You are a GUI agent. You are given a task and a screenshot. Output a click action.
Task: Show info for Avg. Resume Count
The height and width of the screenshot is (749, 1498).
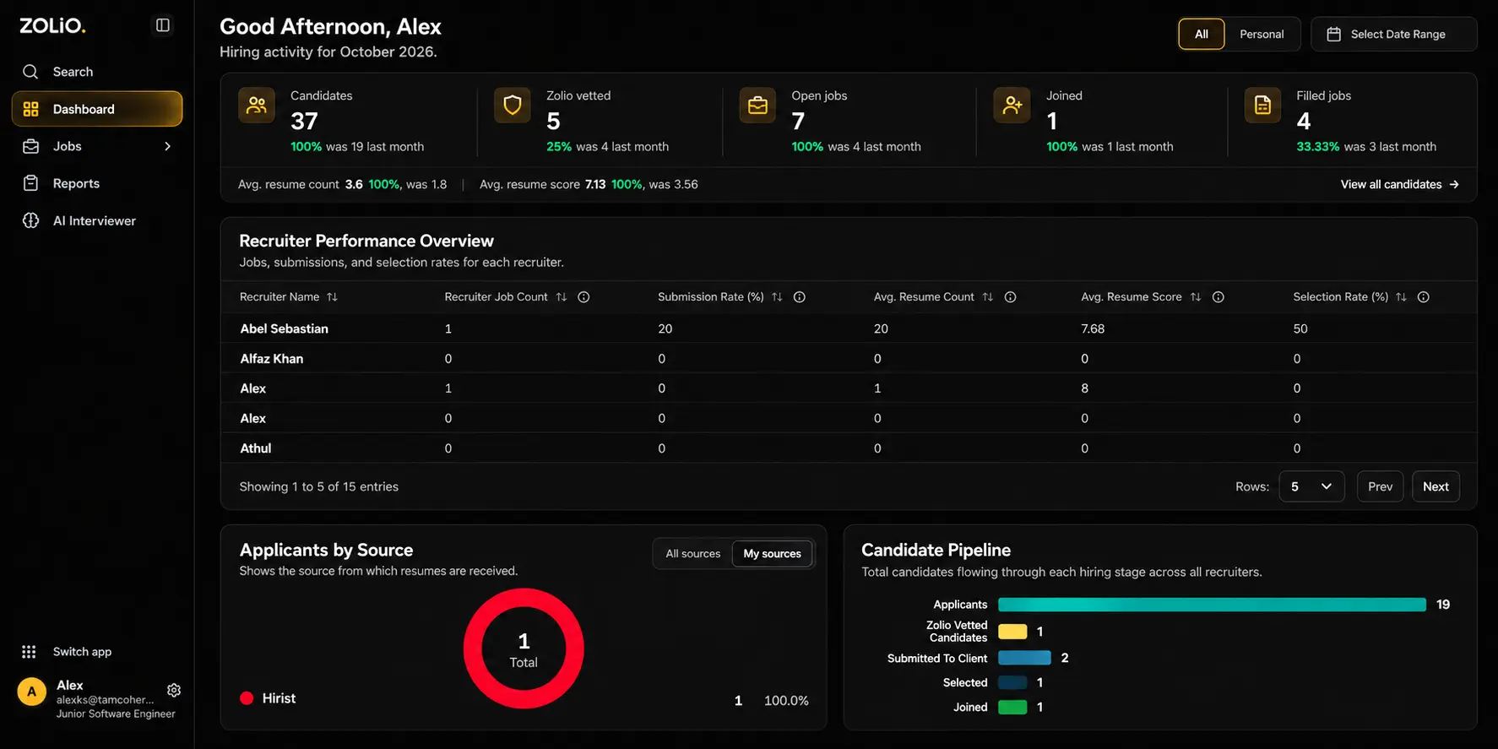coord(1010,297)
